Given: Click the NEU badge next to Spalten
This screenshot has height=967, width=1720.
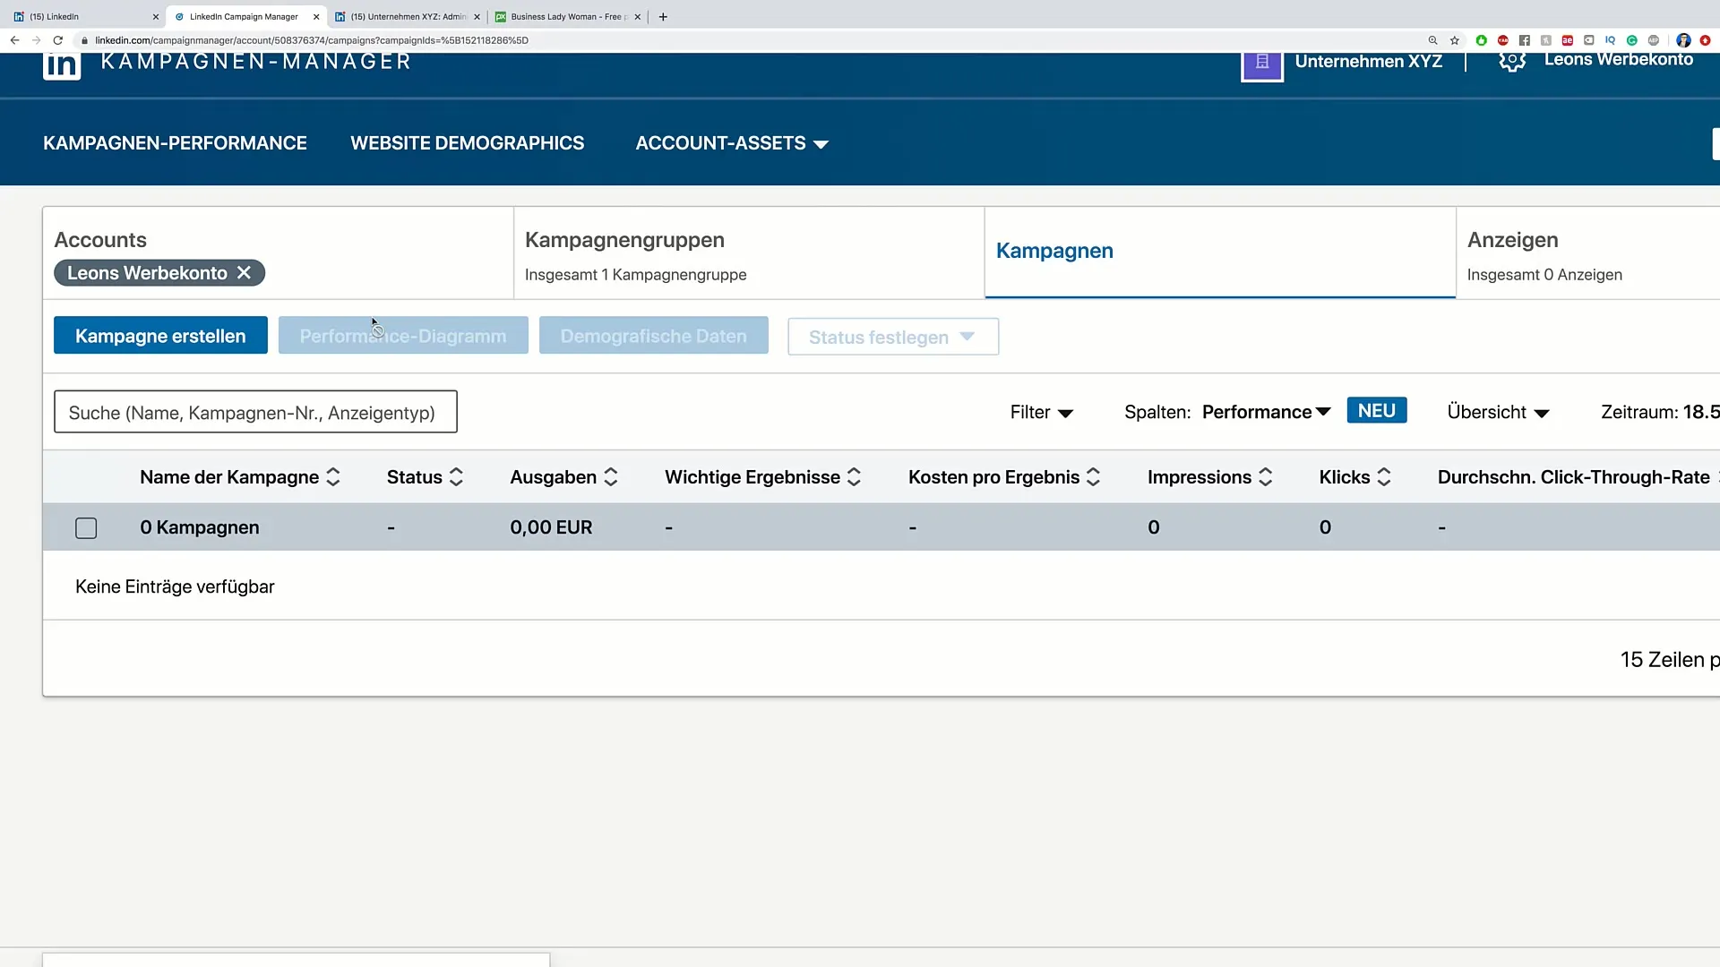Looking at the screenshot, I should click(x=1376, y=410).
